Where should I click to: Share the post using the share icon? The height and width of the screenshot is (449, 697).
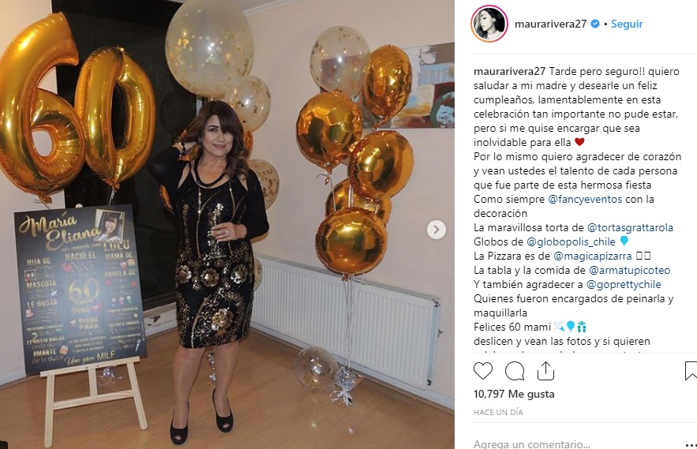tap(545, 371)
